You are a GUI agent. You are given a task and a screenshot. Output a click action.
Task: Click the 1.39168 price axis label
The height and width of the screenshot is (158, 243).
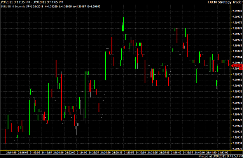[237, 46]
